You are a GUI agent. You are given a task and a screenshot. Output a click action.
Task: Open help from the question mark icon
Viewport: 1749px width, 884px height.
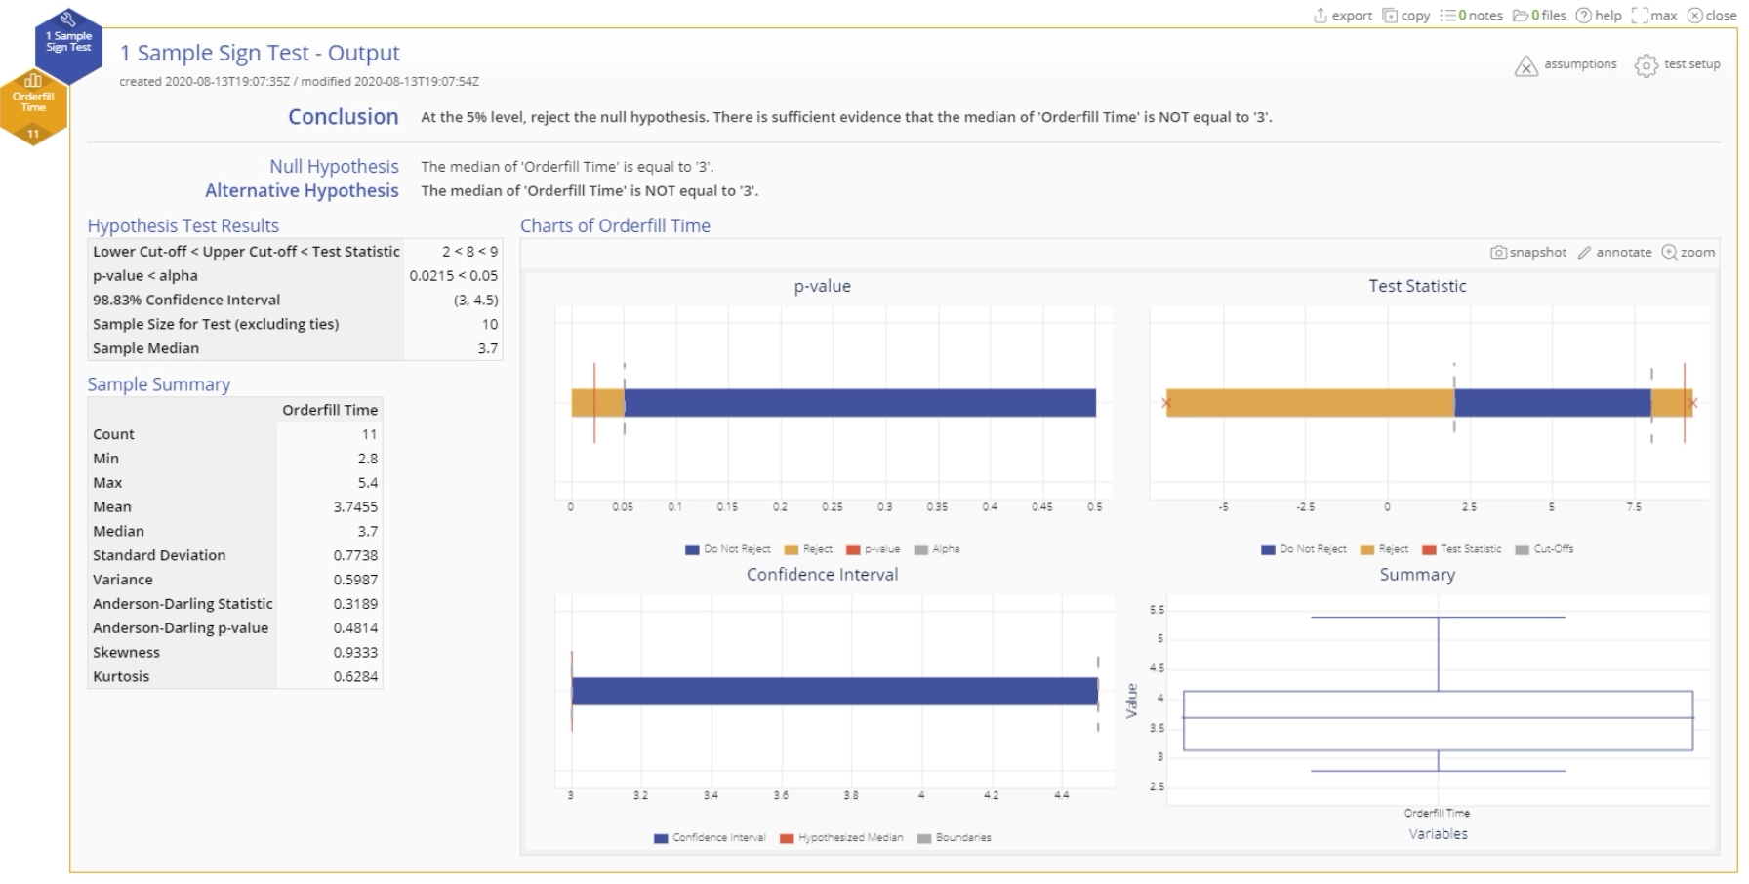pos(1583,15)
